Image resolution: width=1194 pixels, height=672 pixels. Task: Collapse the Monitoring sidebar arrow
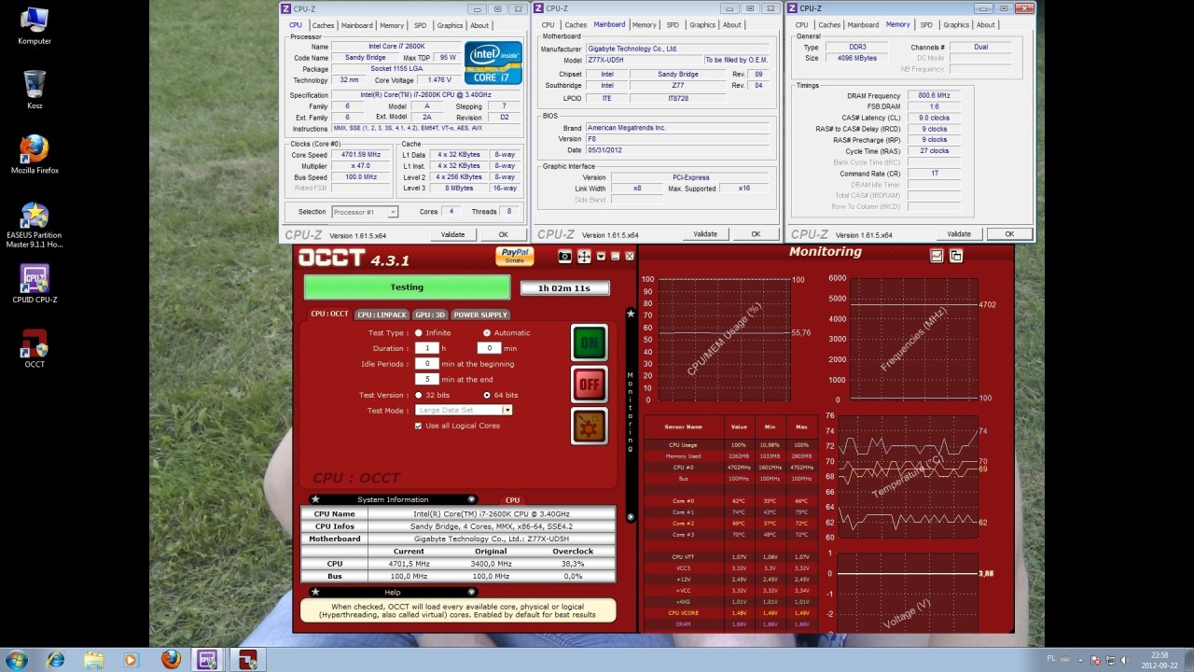pyautogui.click(x=631, y=516)
